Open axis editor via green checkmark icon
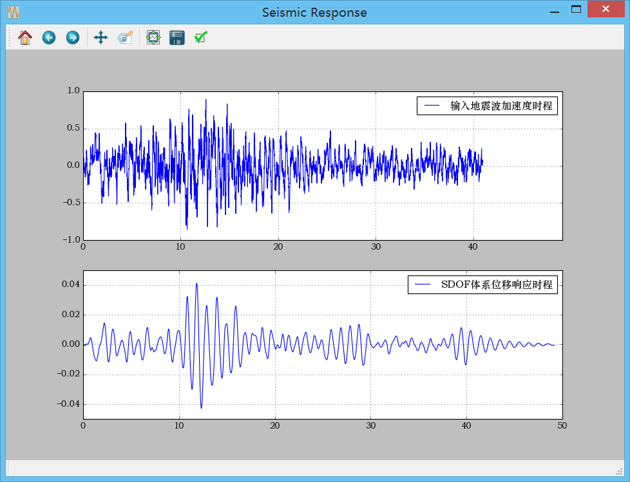The height and width of the screenshot is (482, 630). point(200,38)
